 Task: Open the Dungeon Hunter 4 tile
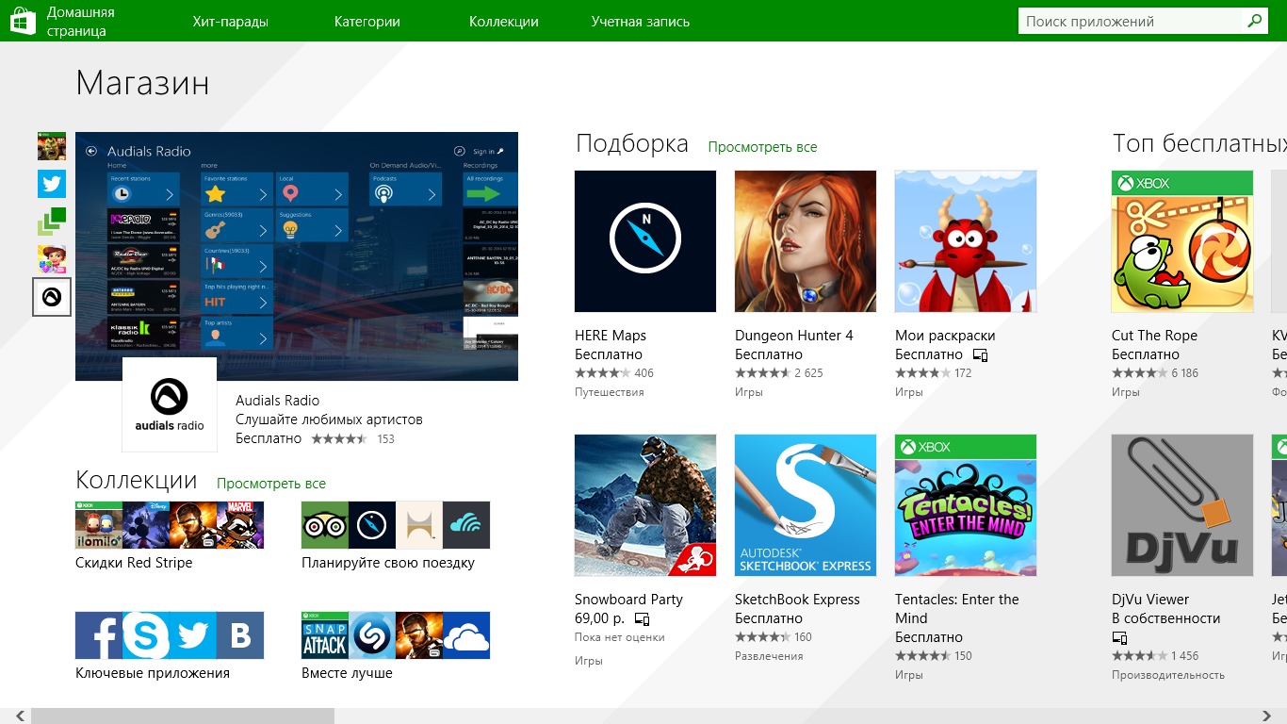806,241
